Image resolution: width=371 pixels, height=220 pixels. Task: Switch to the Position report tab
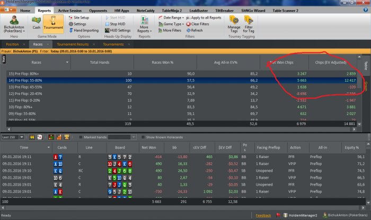(12, 44)
